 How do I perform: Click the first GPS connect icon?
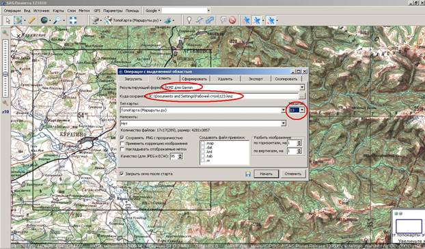click(247, 21)
